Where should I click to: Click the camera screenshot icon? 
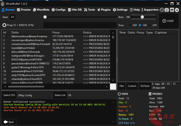coord(167,10)
